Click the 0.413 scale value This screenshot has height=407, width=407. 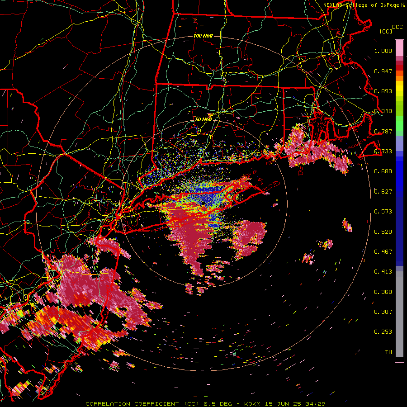(383, 272)
